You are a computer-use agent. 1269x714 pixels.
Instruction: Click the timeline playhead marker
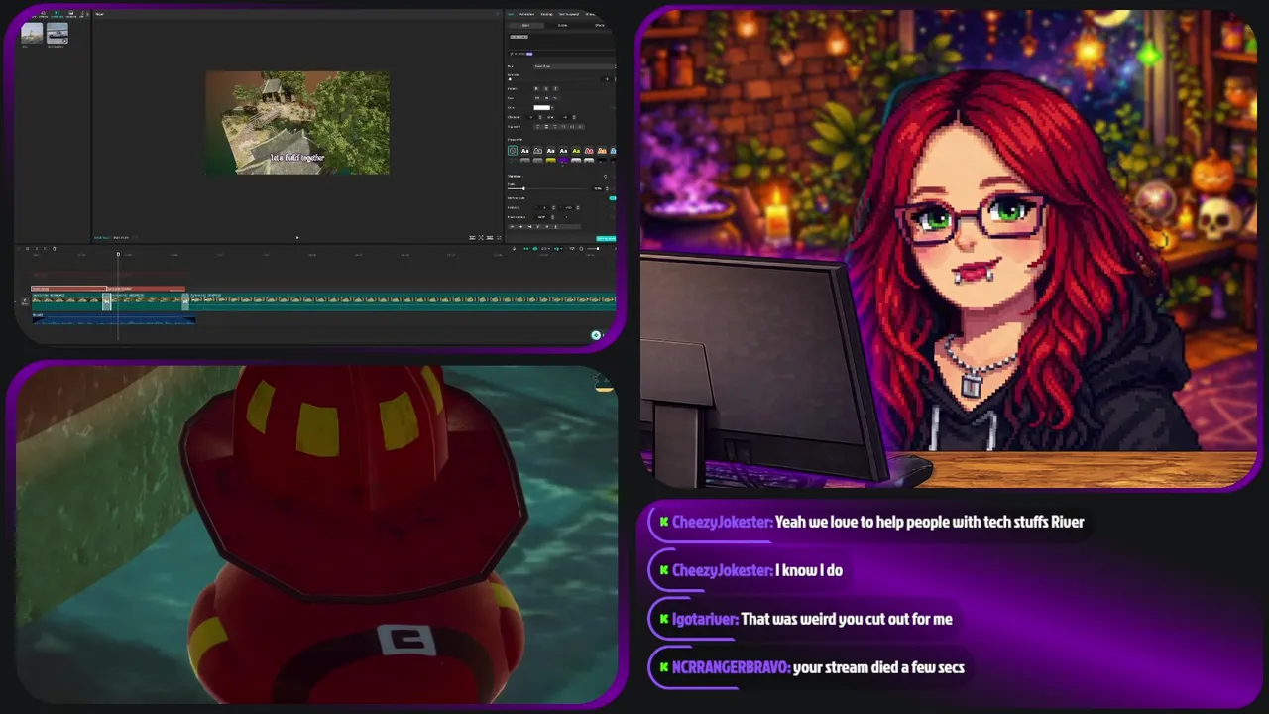point(118,254)
